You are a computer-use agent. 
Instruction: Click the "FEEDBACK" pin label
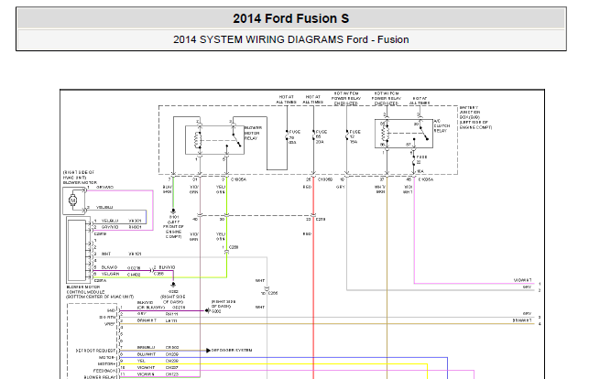pos(104,371)
